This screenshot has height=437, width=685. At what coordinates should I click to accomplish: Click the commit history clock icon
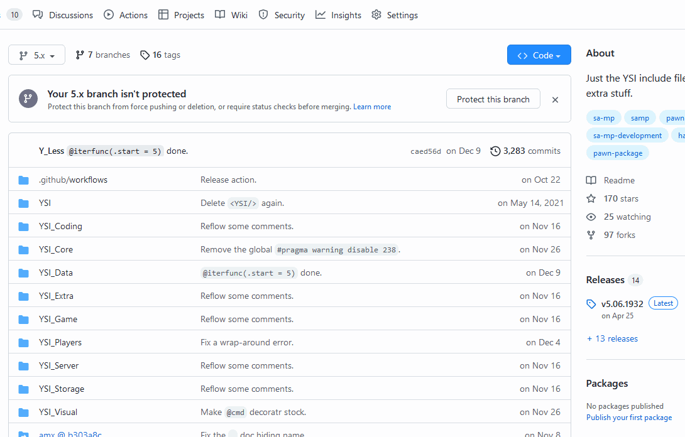pyautogui.click(x=495, y=151)
